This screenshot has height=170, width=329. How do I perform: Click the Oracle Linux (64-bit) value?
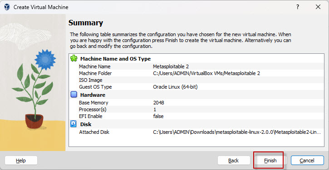[x=175, y=87]
